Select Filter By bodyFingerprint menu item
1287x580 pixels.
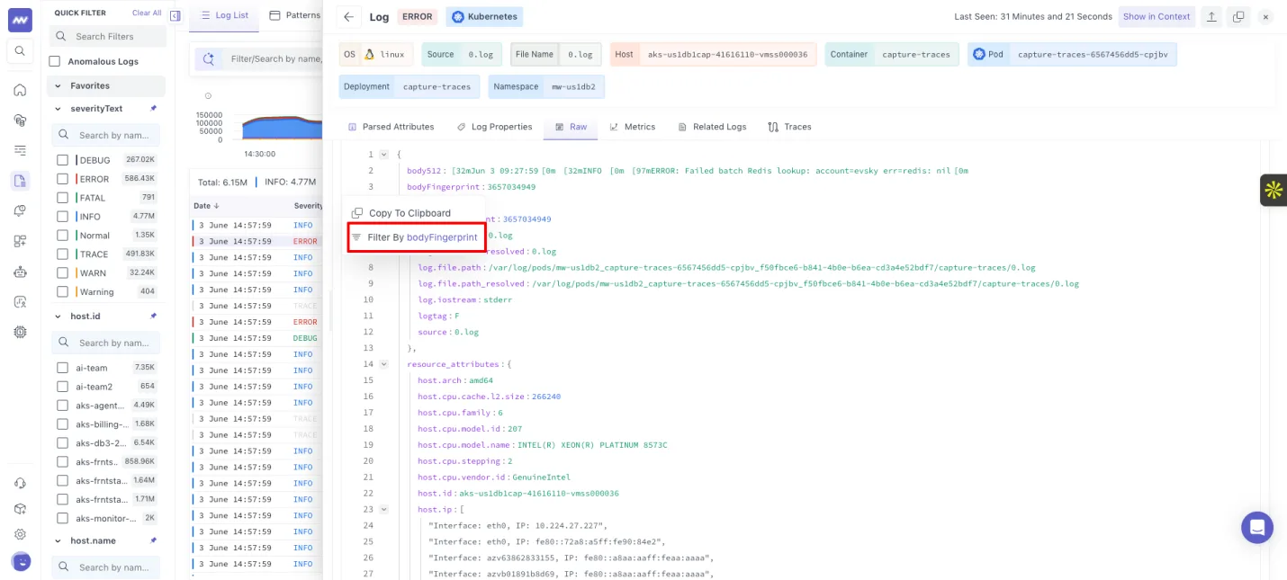point(417,237)
